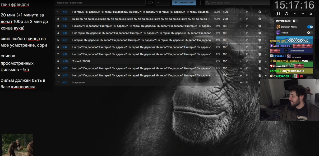Open more options for lot #7
Screen dimensions: 319x156
point(266,40)
